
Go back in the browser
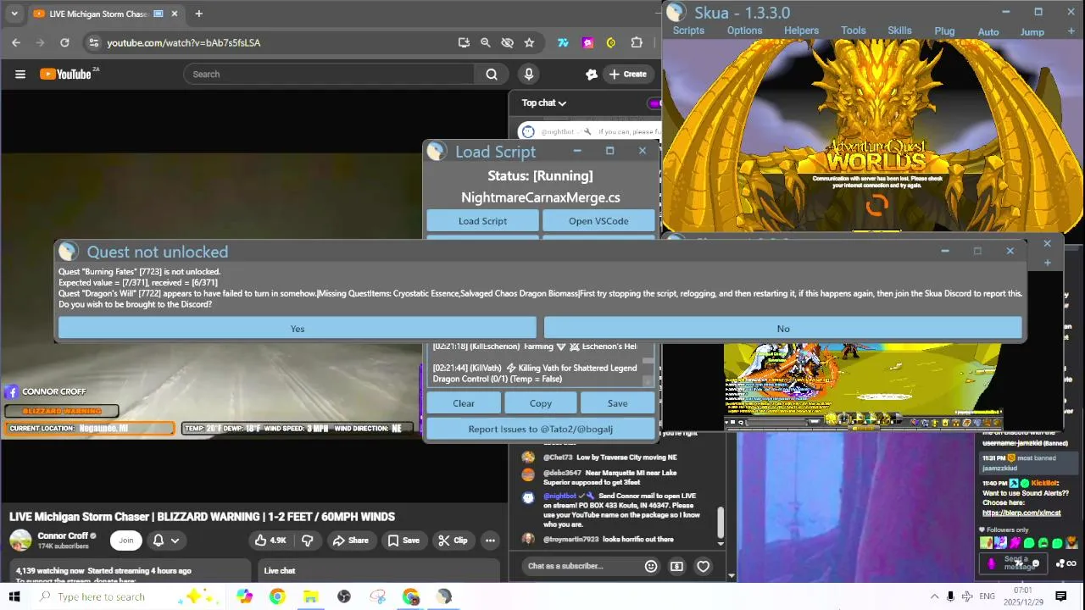(x=16, y=42)
